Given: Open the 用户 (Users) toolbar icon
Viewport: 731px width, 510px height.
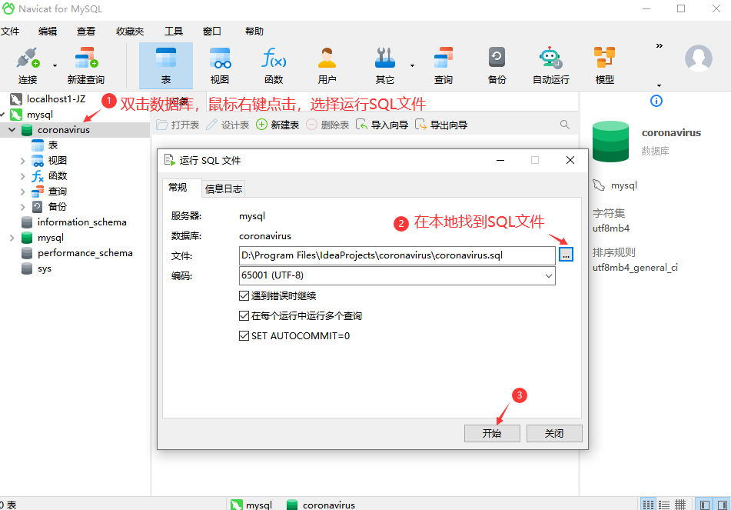Looking at the screenshot, I should click(x=326, y=65).
